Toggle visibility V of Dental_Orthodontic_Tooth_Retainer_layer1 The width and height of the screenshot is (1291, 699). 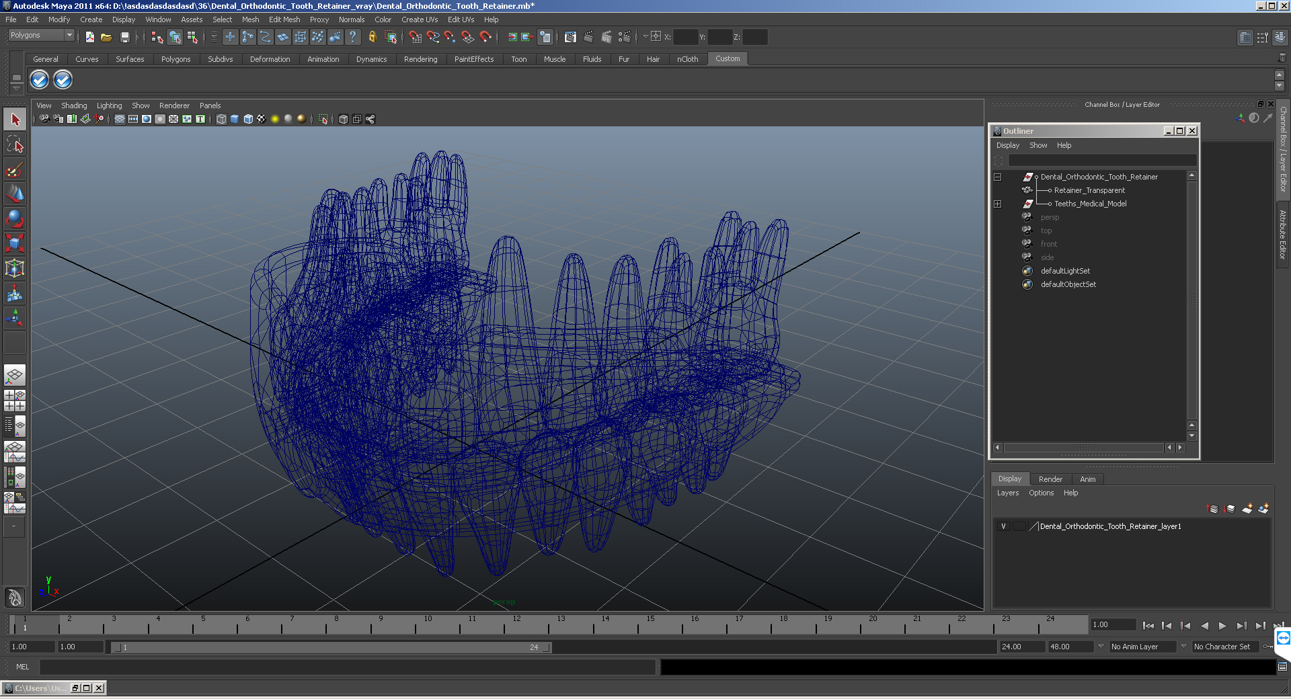(1003, 526)
